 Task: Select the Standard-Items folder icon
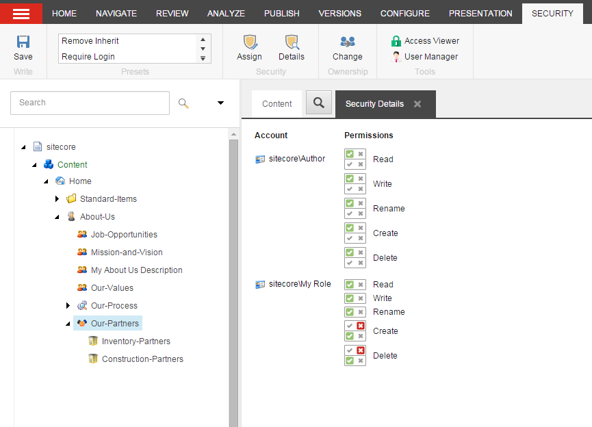(71, 198)
